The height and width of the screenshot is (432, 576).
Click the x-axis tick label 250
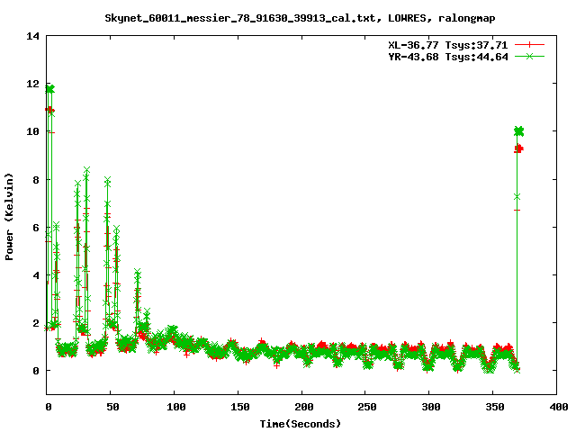point(367,407)
